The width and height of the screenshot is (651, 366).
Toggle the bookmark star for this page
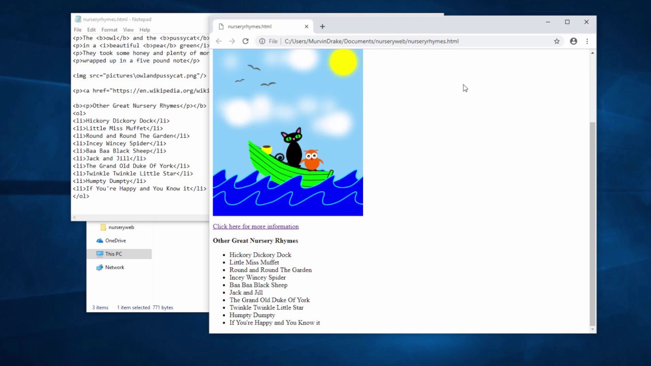556,41
